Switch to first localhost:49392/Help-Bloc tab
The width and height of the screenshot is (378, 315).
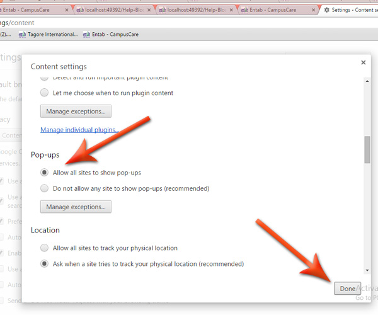(110, 10)
